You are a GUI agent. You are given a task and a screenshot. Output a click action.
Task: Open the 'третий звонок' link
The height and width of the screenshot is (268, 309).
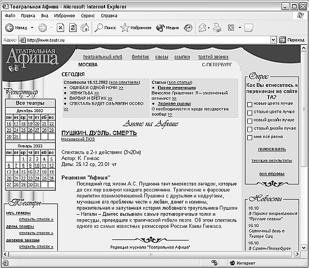pyautogui.click(x=213, y=57)
